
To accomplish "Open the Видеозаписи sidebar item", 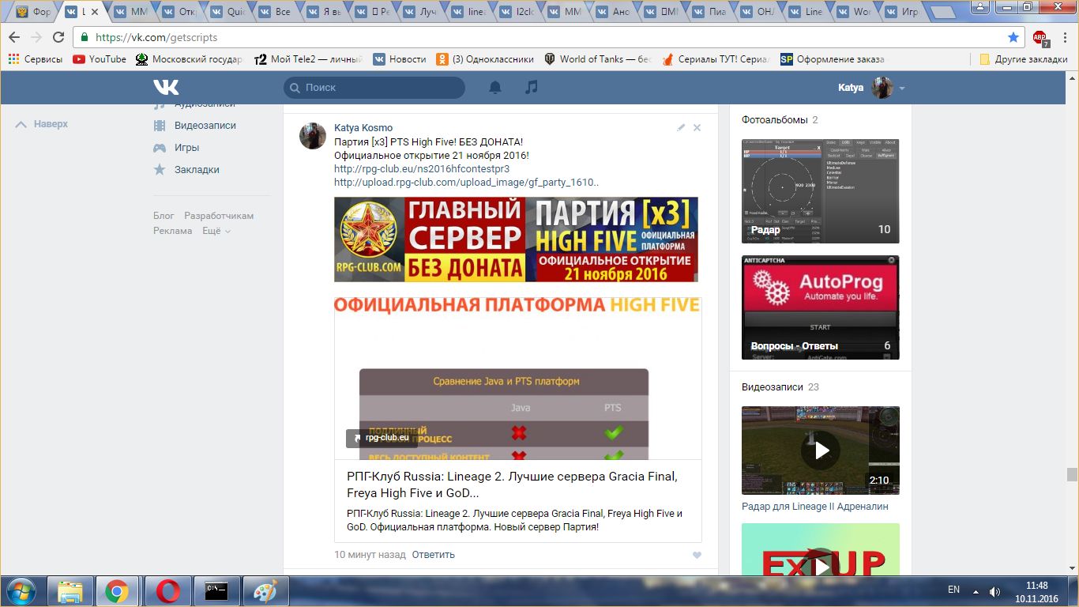I will click(205, 126).
